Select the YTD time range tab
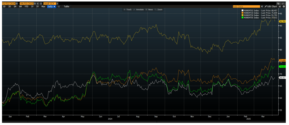The image size is (289, 125). point(26,6)
